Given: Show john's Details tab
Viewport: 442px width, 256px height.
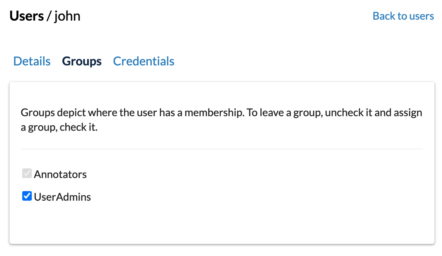Looking at the screenshot, I should coord(32,61).
